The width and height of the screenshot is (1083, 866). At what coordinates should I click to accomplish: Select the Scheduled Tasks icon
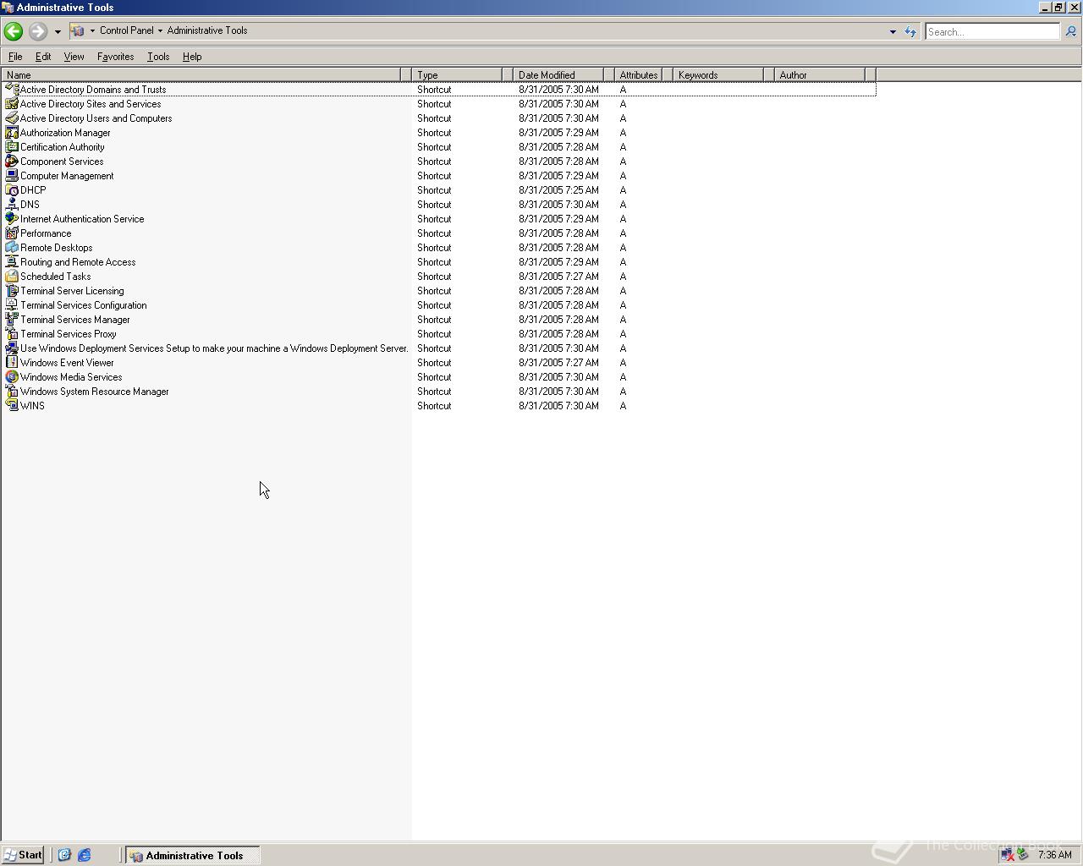click(12, 277)
